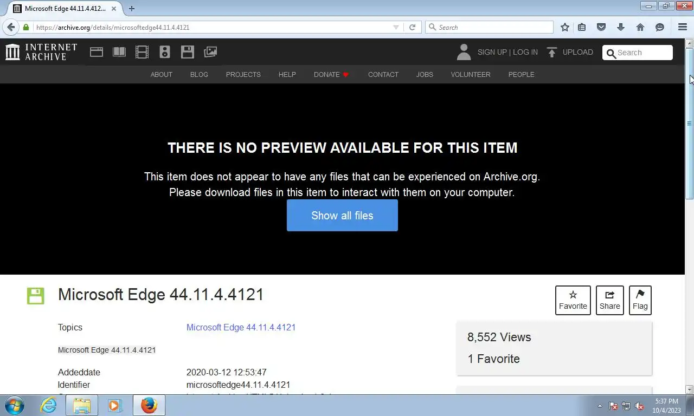Open the PROJECTS menu item
The height and width of the screenshot is (416, 694).
click(243, 75)
